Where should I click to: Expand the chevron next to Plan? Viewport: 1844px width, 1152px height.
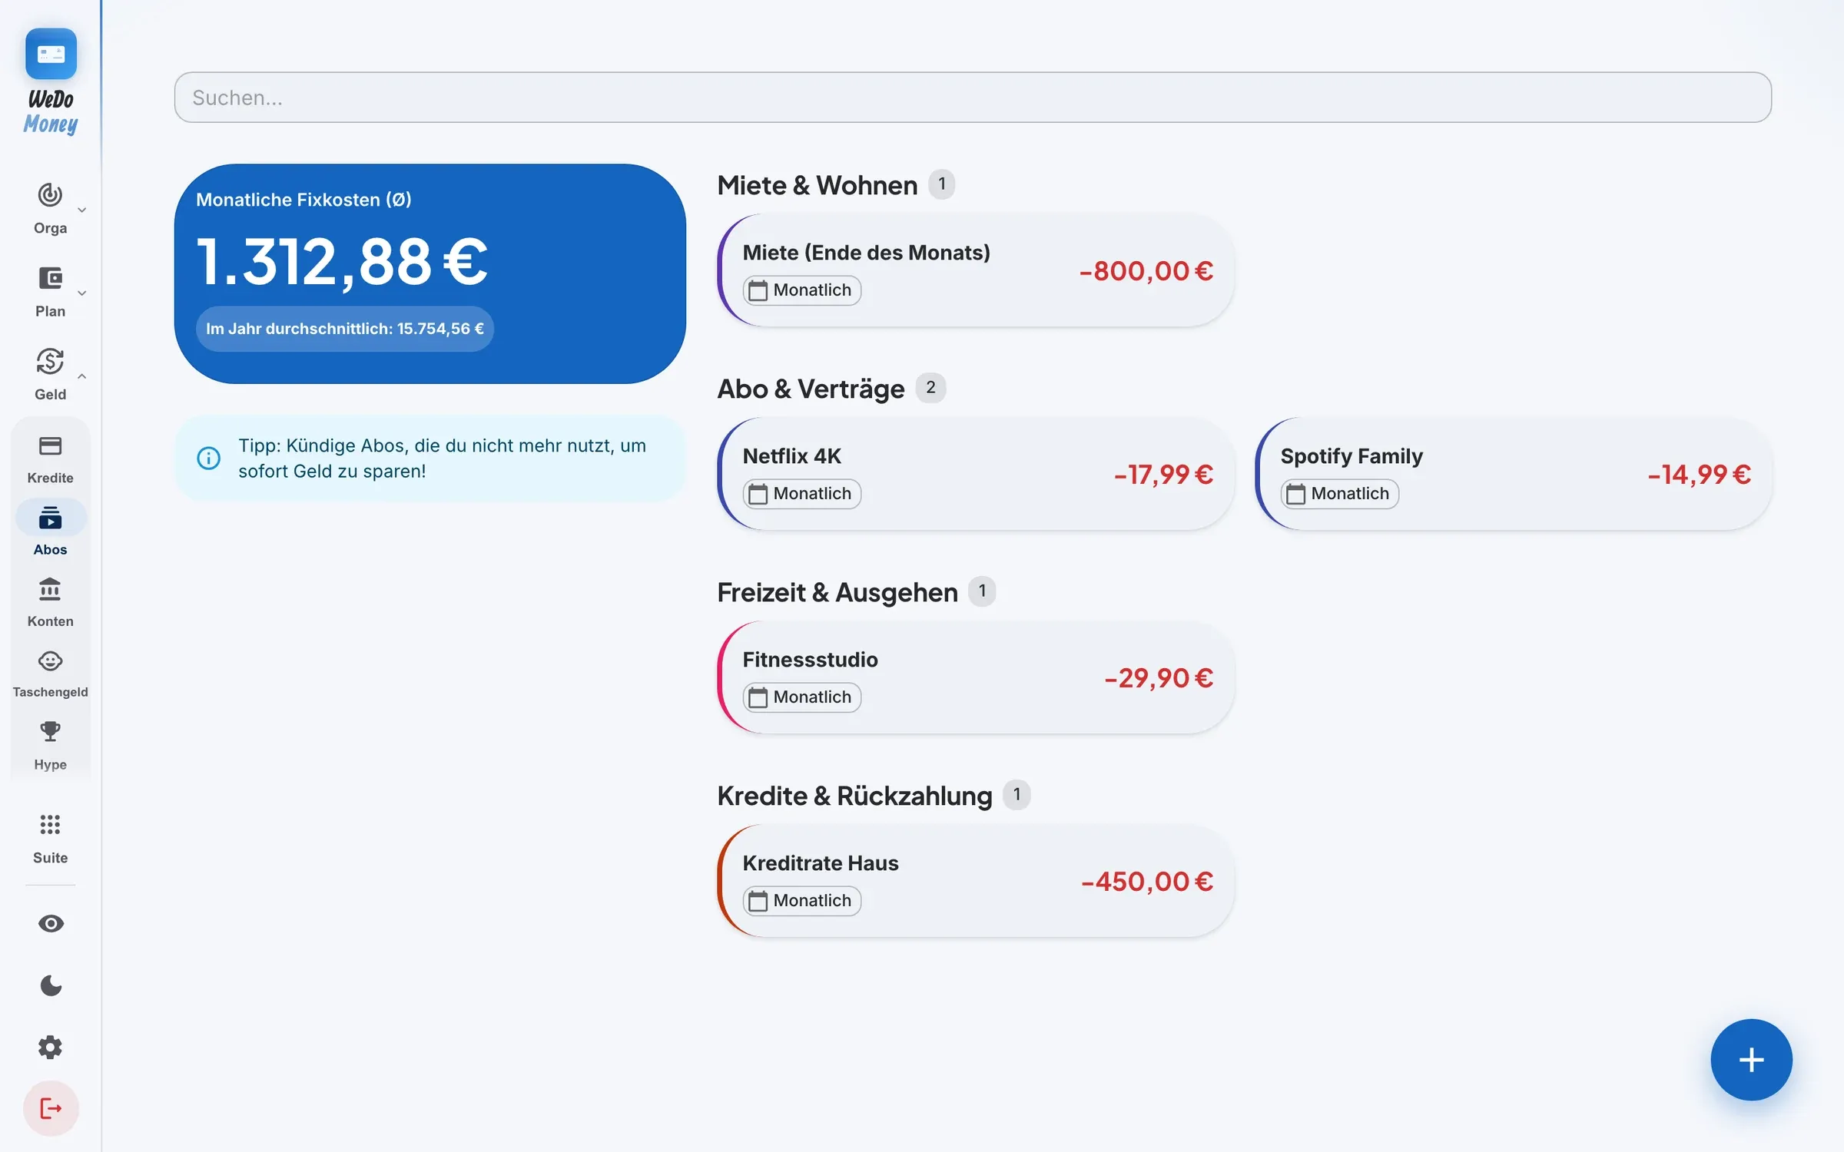81,293
